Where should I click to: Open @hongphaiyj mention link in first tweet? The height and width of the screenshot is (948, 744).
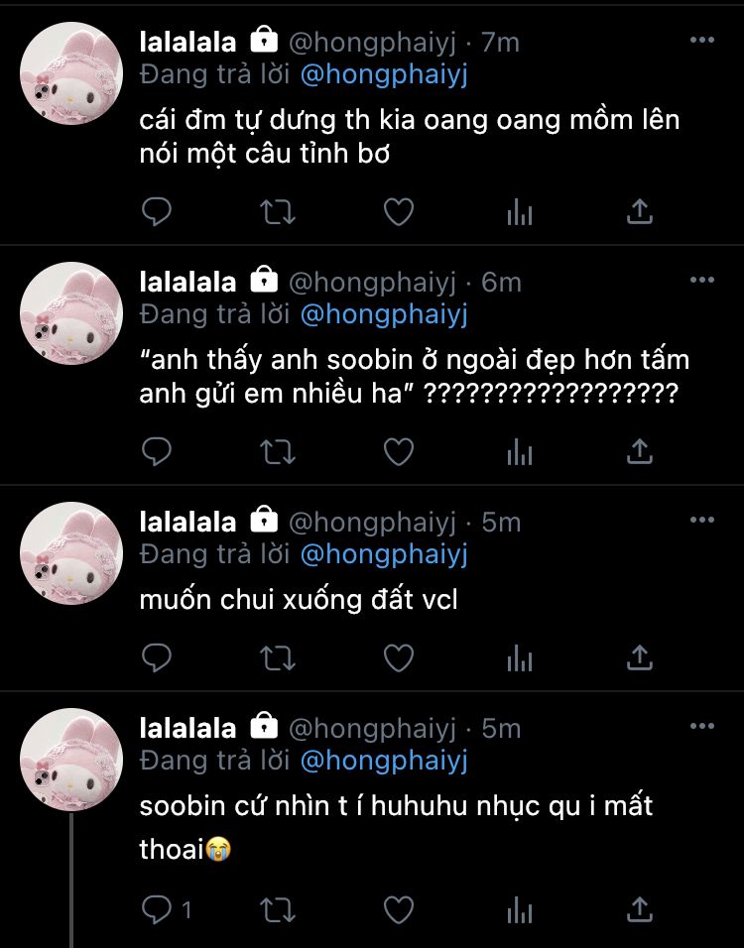tap(384, 75)
